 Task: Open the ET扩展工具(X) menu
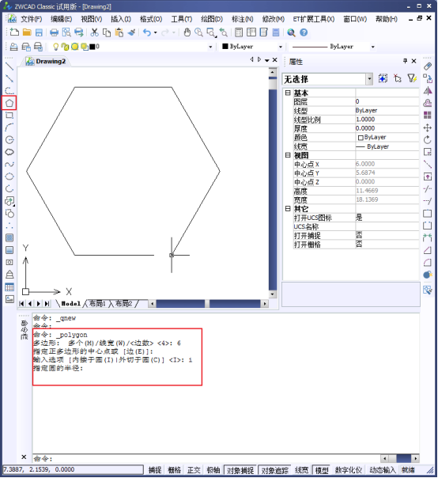[x=314, y=19]
